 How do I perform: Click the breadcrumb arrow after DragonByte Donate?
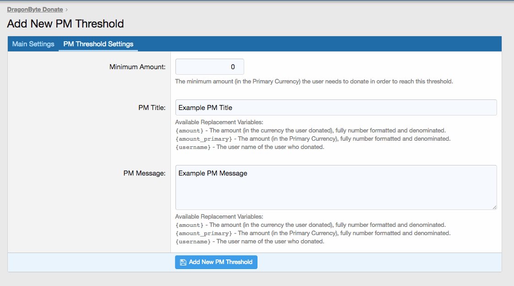point(67,10)
